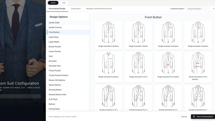Viewport: 215px width, 121px height.
Task: Open the Personalized Design tab
Action: 57,9
